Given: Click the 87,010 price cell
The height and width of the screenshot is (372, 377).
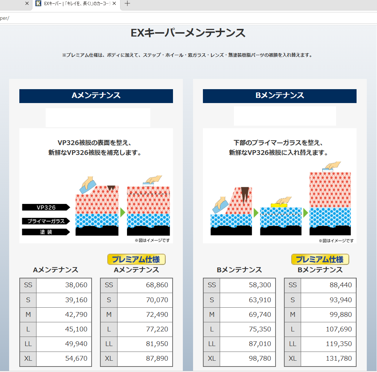Looking at the screenshot, I should 248,344.
